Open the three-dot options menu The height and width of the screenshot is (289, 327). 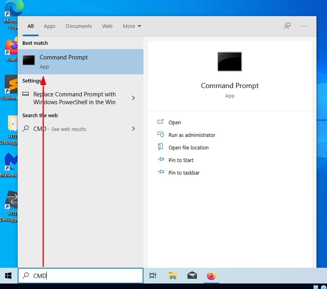coord(304,26)
